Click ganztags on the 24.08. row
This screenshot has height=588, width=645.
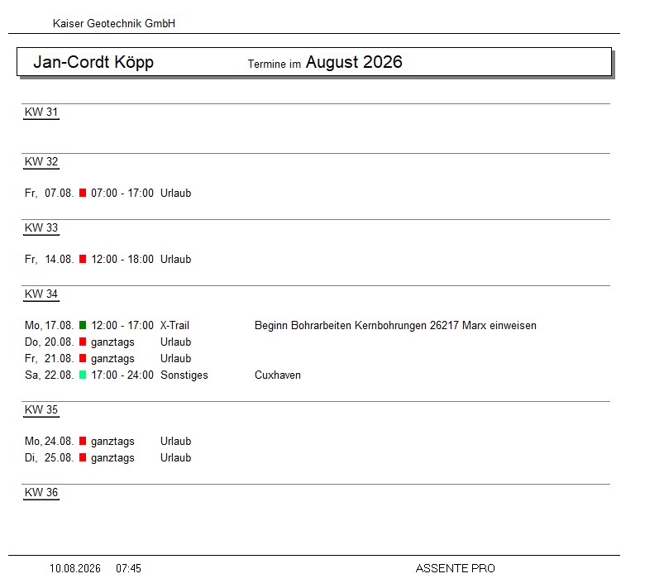point(112,442)
